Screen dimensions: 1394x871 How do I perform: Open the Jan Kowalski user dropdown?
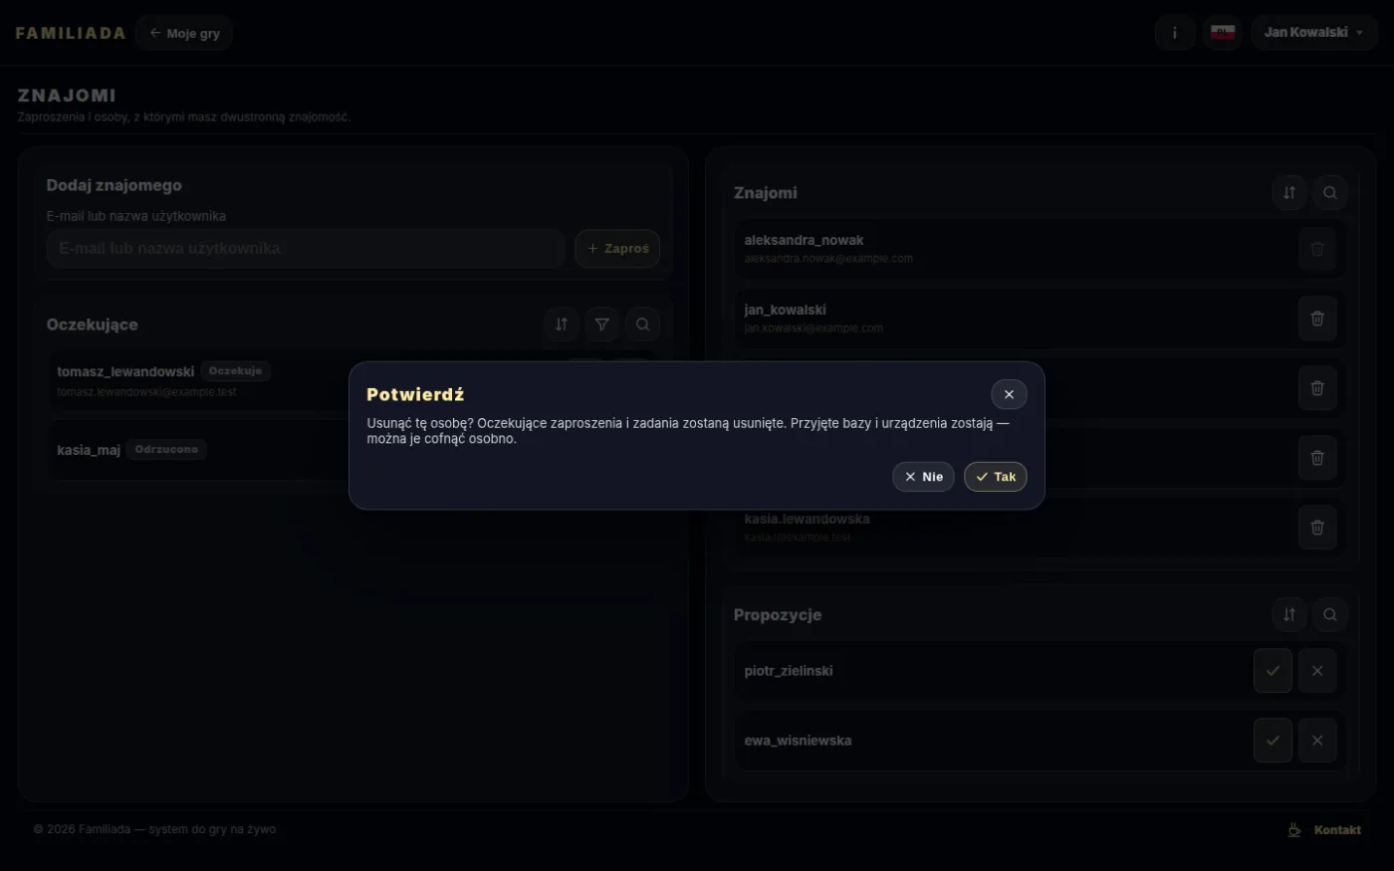pos(1314,33)
